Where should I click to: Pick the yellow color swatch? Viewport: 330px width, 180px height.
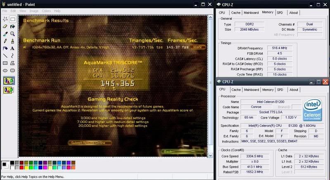(x=26, y=168)
